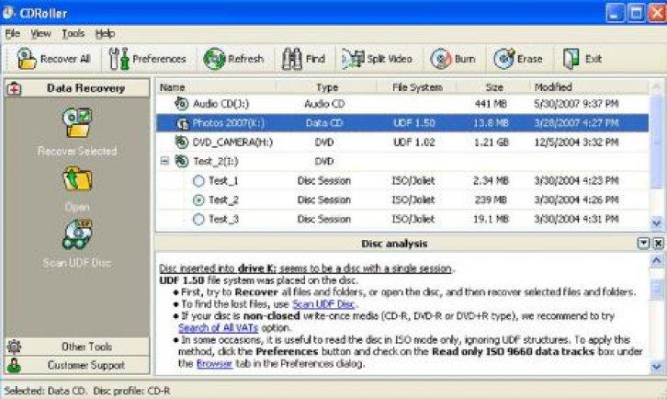The height and width of the screenshot is (399, 667).
Task: Click the DVD_CAMERA(H:) disc icon
Action: [x=182, y=142]
